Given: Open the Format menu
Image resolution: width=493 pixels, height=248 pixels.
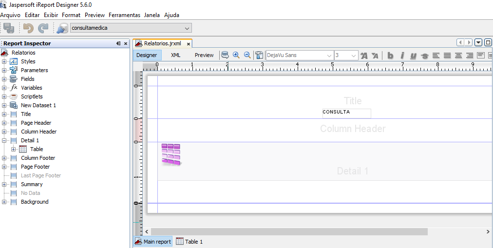Looking at the screenshot, I should (71, 15).
